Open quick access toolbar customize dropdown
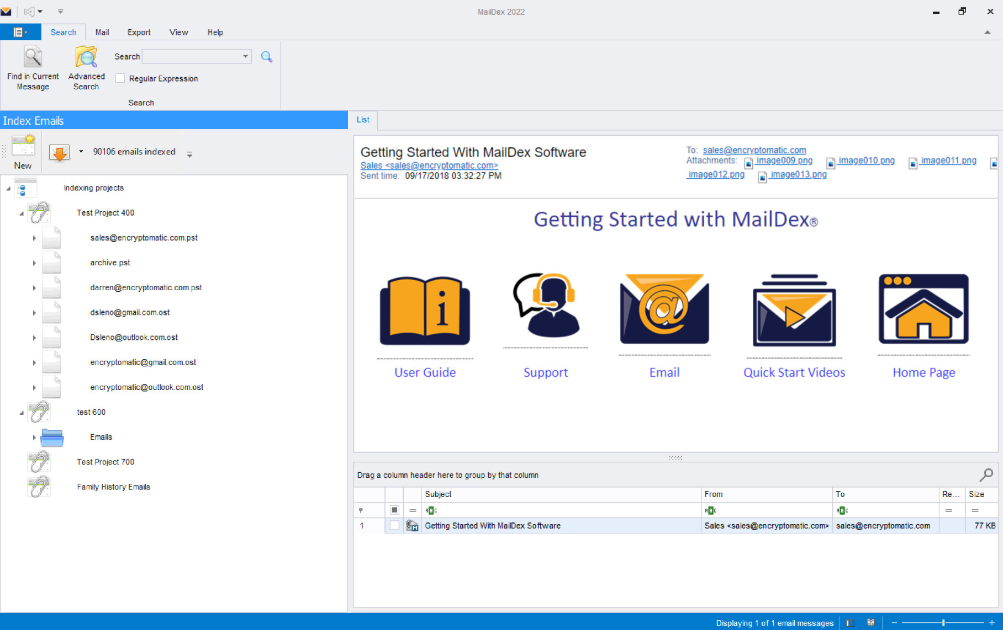This screenshot has height=630, width=1003. pos(61,12)
